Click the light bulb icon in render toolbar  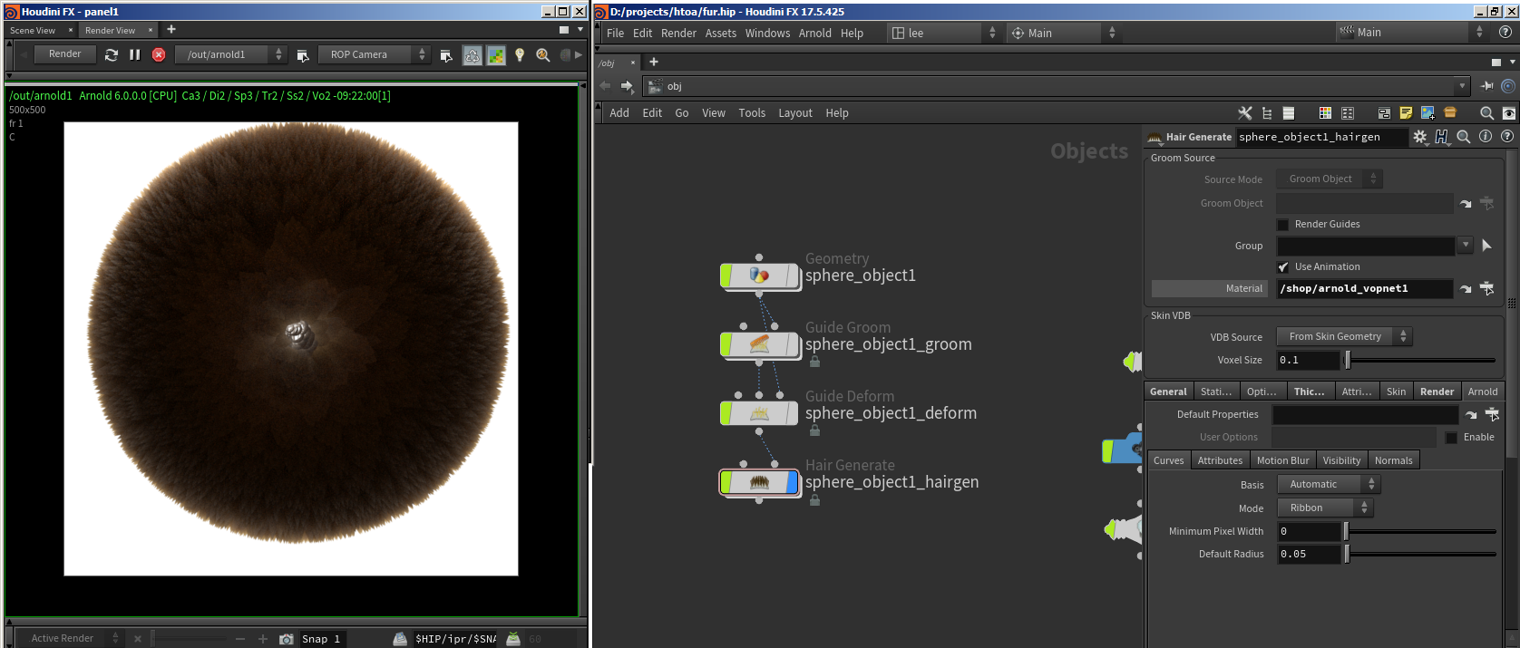pos(520,55)
